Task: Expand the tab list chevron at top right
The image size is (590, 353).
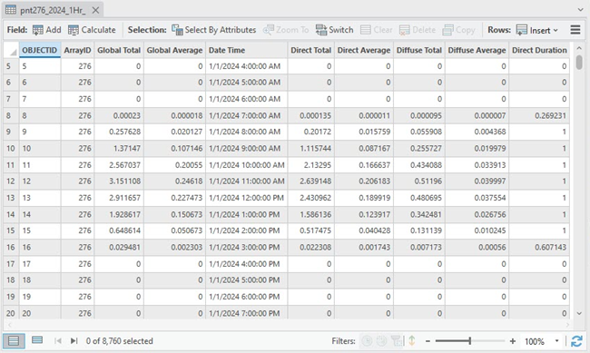Action: pos(580,10)
